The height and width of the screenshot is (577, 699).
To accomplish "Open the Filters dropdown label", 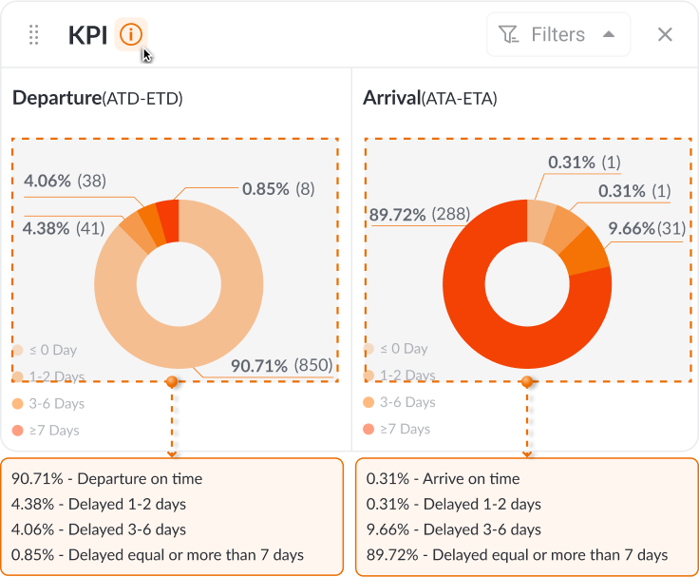I will pyautogui.click(x=557, y=35).
